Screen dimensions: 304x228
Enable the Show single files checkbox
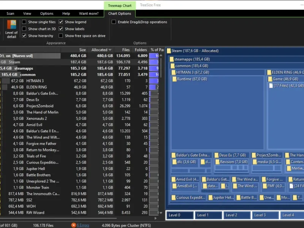click(x=24, y=22)
